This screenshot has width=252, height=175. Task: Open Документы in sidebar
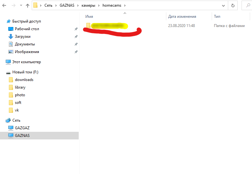point(25,44)
